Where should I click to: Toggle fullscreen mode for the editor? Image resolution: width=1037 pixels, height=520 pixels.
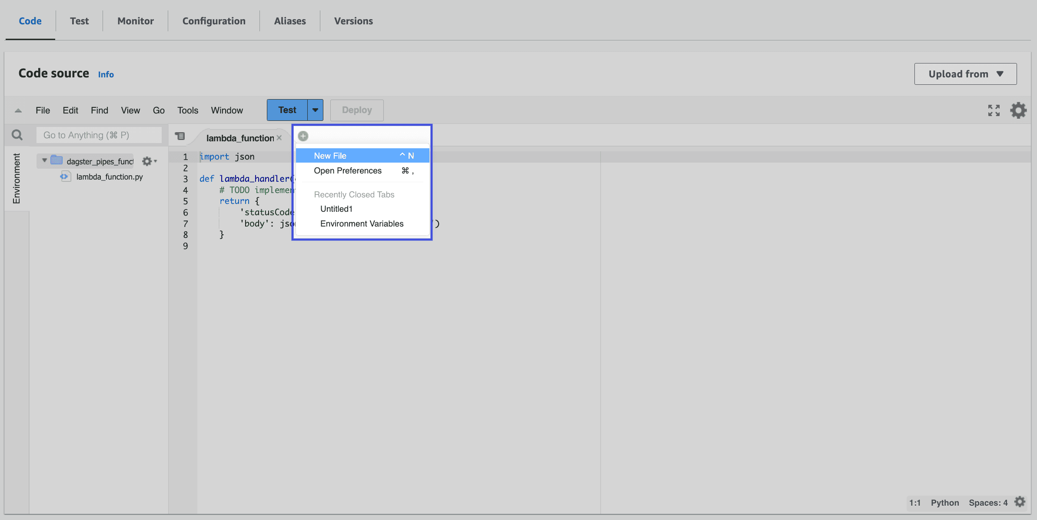[x=994, y=110]
